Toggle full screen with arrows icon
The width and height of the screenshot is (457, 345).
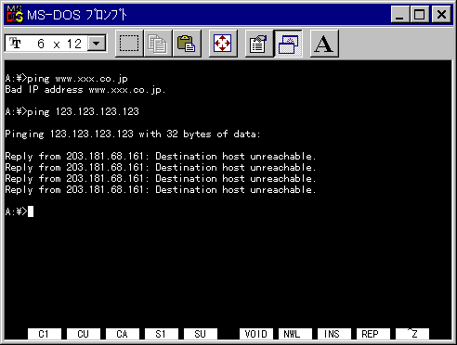(x=223, y=44)
